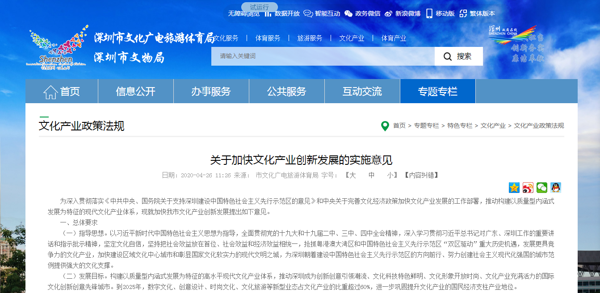Focus the keyword search input field
Screen dimensions: 600x293
323,56
